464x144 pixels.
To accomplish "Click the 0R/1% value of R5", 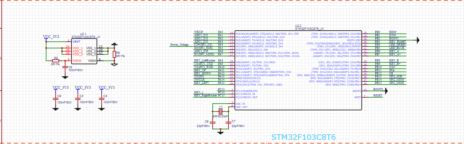I will [x=55, y=64].
